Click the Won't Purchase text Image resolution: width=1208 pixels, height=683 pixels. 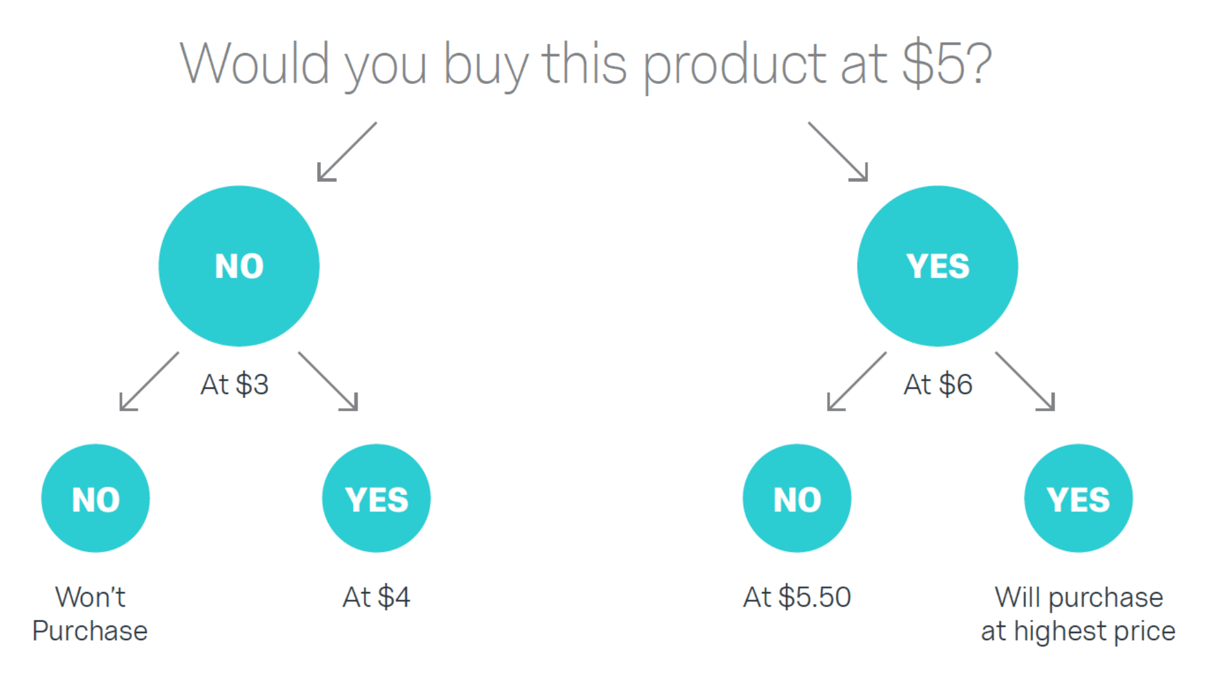click(90, 614)
